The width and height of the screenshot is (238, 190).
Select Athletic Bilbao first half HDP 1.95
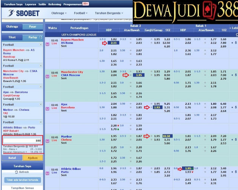188,168
